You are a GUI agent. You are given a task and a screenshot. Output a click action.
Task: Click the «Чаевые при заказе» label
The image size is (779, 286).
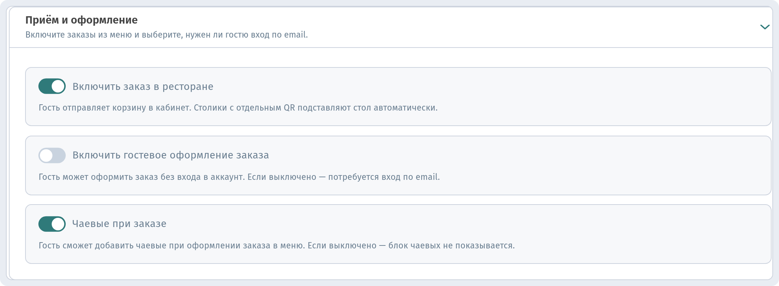tap(119, 224)
